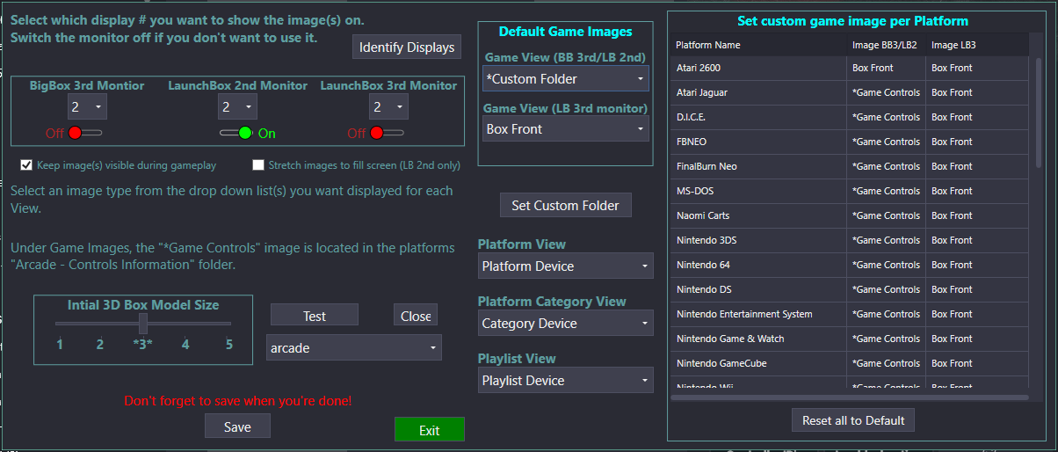Click Nintendo DS's *Game Controls cell
This screenshot has height=452, width=1058.
(887, 289)
